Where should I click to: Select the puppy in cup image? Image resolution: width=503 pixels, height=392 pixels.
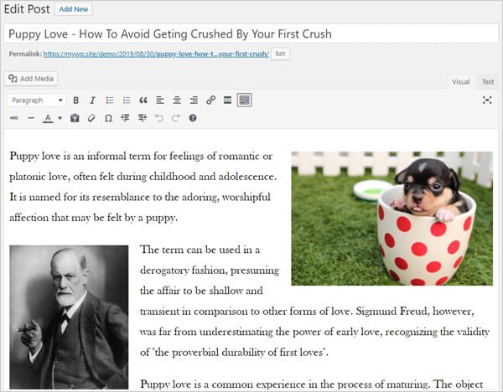392,219
